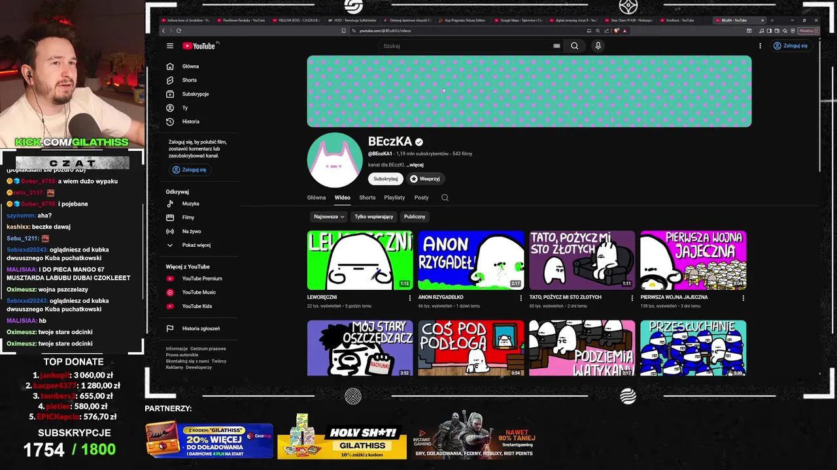Click Zaloguj się in top right
Screen dimensions: 837x470
point(790,46)
